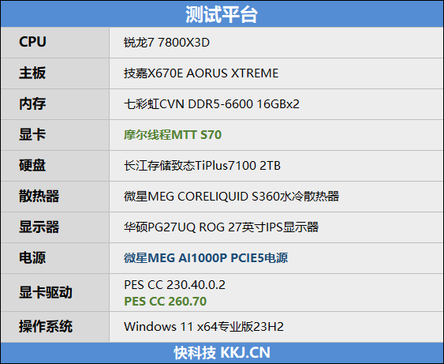444x364 pixels.
Task: Select the 显卡 row label
Action: [32, 134]
